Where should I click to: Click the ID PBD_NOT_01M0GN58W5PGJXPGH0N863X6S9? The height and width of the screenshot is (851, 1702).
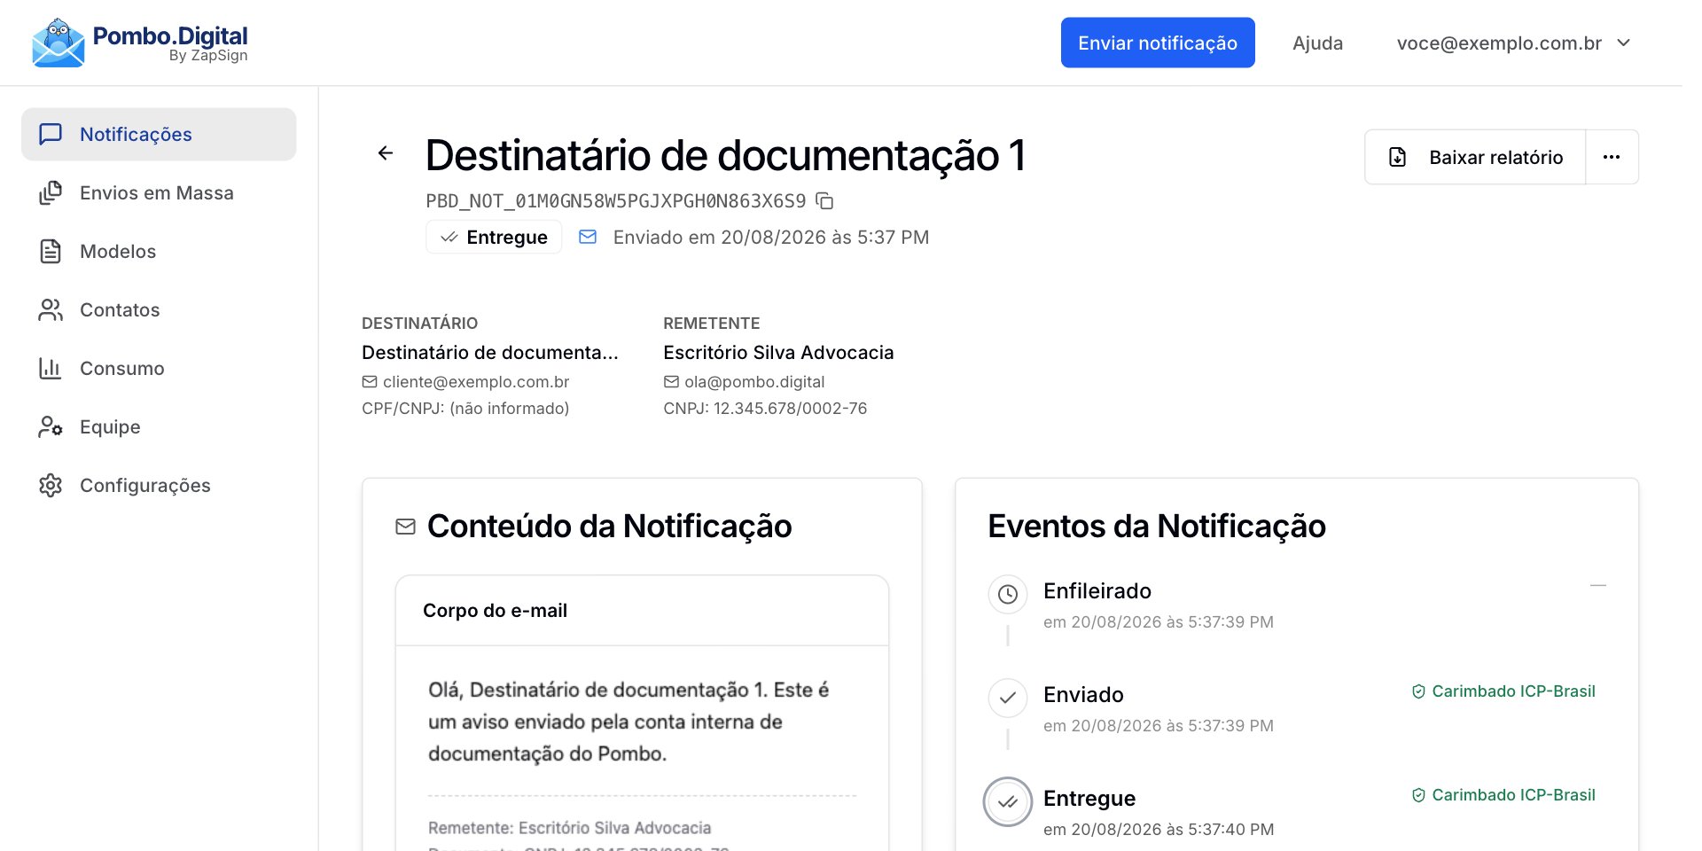coord(616,201)
